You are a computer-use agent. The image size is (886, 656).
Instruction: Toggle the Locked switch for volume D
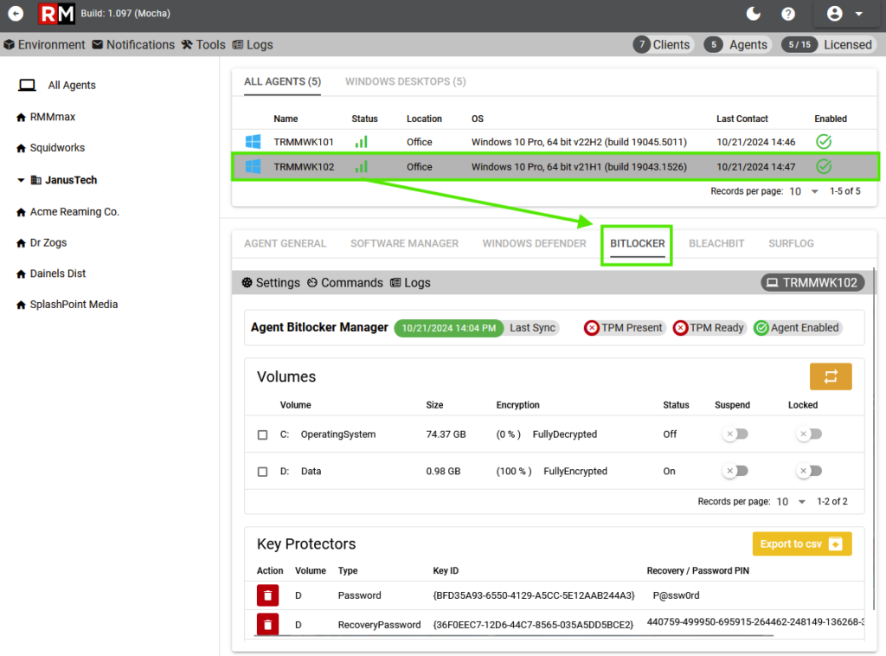tap(808, 471)
